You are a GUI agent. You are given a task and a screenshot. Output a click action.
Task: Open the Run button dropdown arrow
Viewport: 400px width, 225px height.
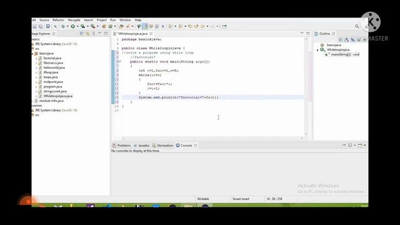pyautogui.click(x=77, y=26)
